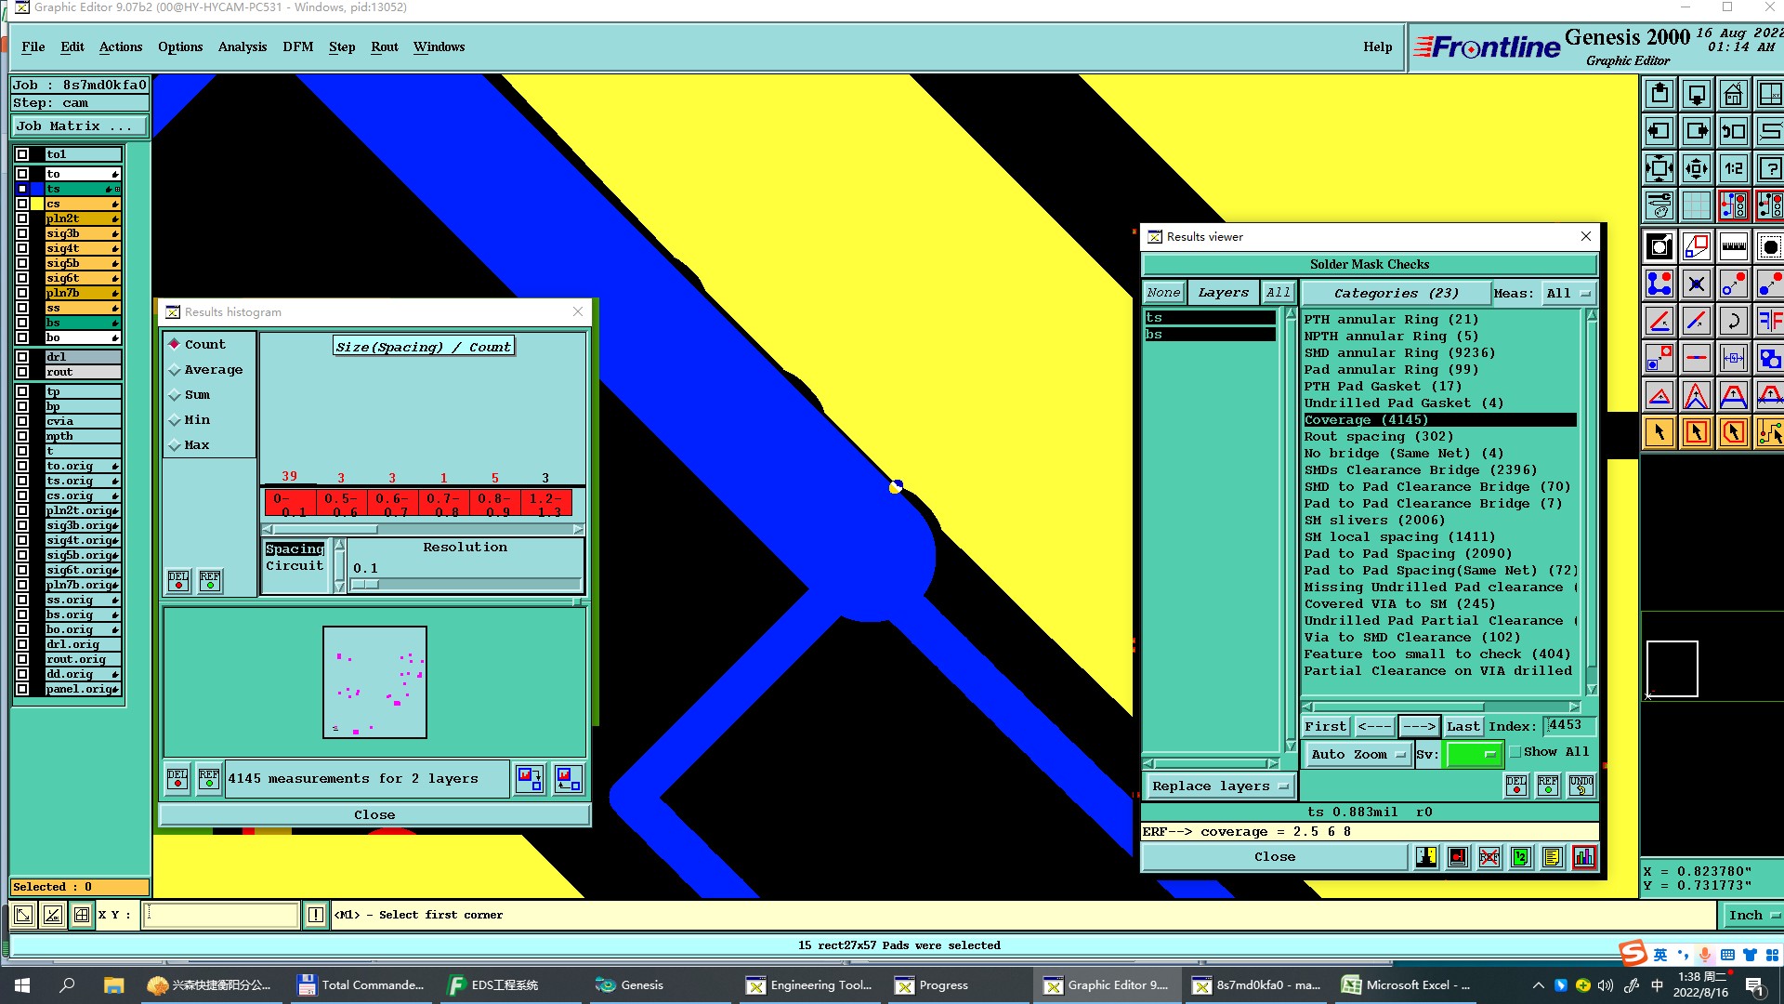Open the Replace layers dropdown
1784x1004 pixels.
1219,786
